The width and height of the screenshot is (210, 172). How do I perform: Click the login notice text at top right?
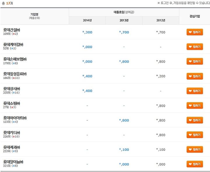click(x=184, y=3)
